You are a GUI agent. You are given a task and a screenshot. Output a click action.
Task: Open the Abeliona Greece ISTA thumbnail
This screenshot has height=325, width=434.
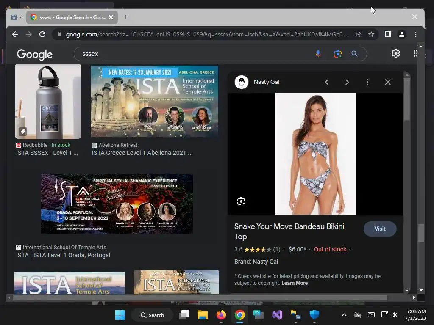154,102
